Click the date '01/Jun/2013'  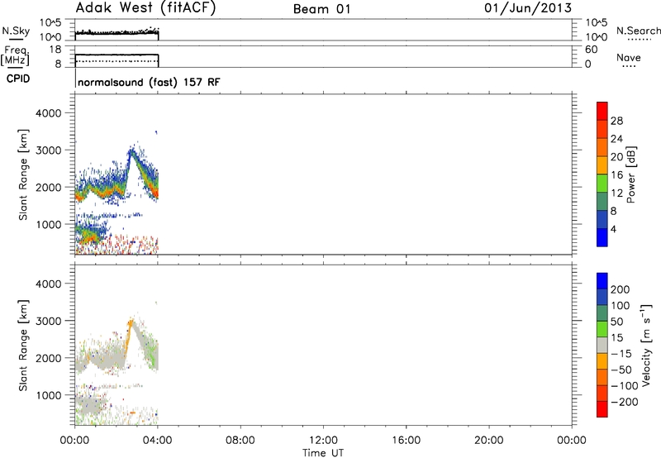[528, 8]
